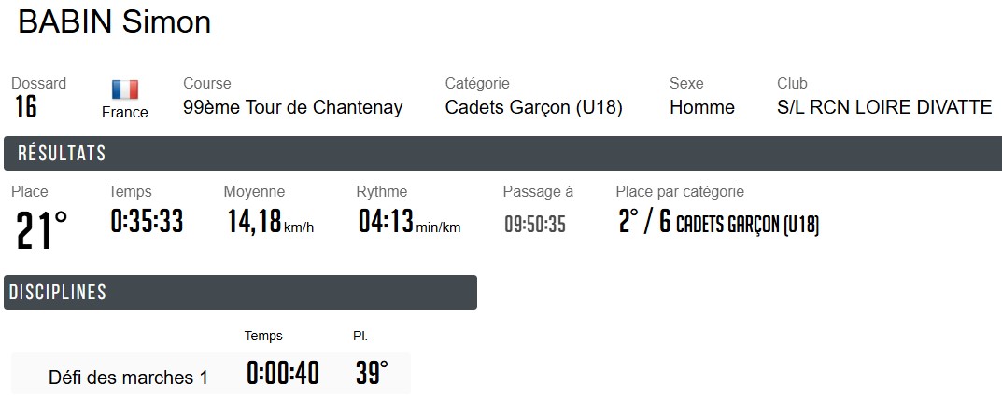Click the S/L RCN LOIRE DIVATTE club
1002x399 pixels.
tap(883, 107)
